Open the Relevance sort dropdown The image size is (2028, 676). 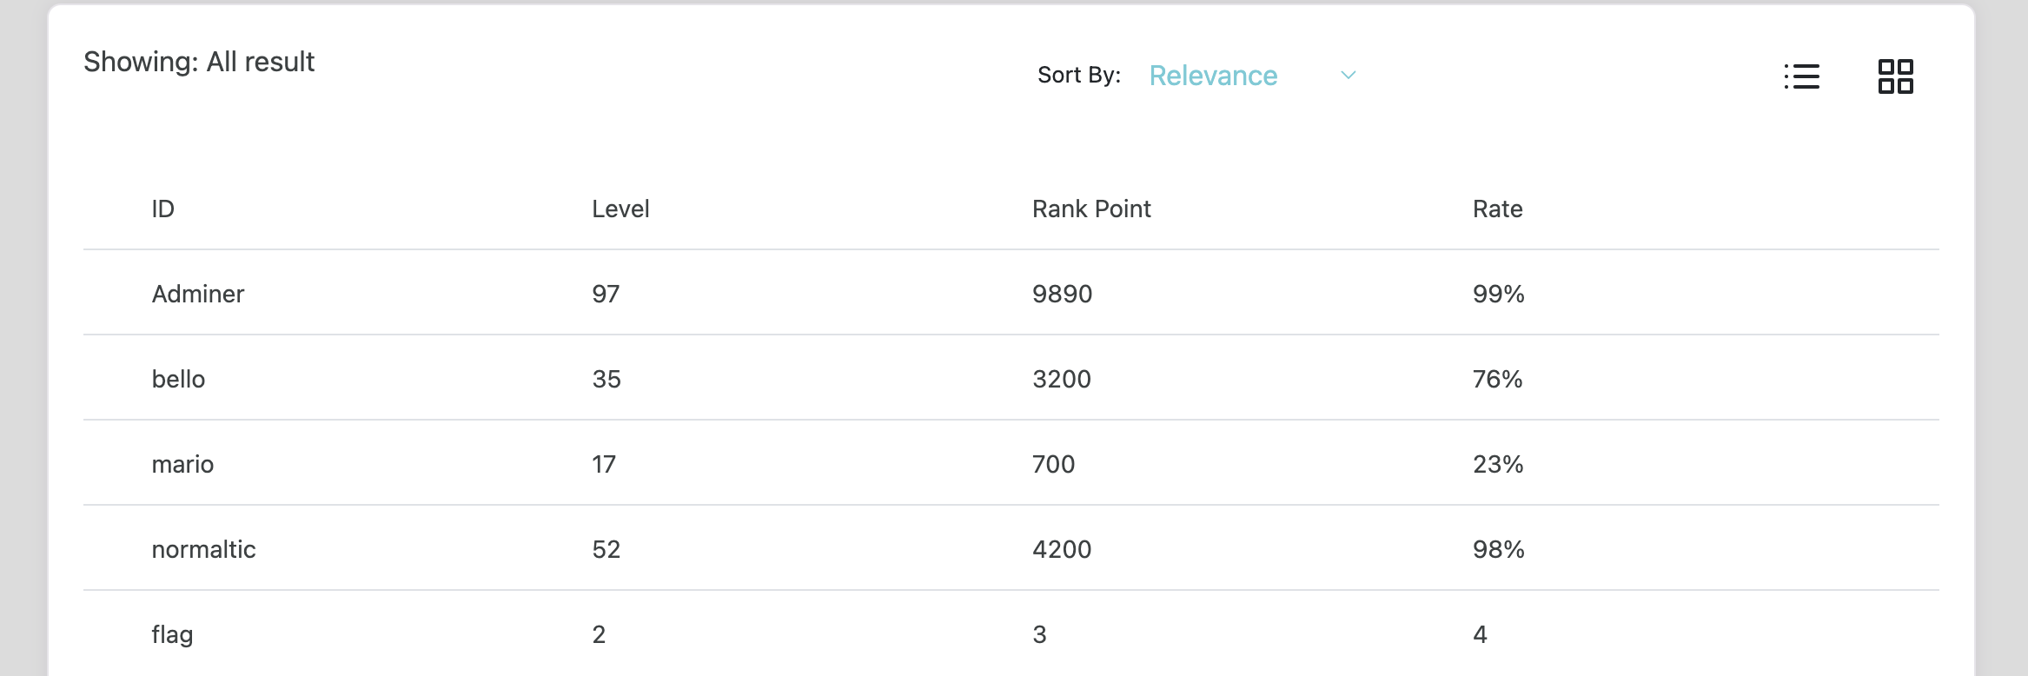coord(1252,76)
